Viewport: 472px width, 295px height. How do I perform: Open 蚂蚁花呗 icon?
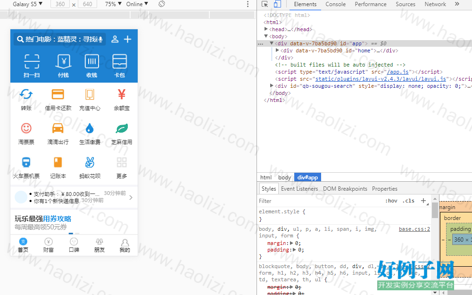tap(90, 162)
